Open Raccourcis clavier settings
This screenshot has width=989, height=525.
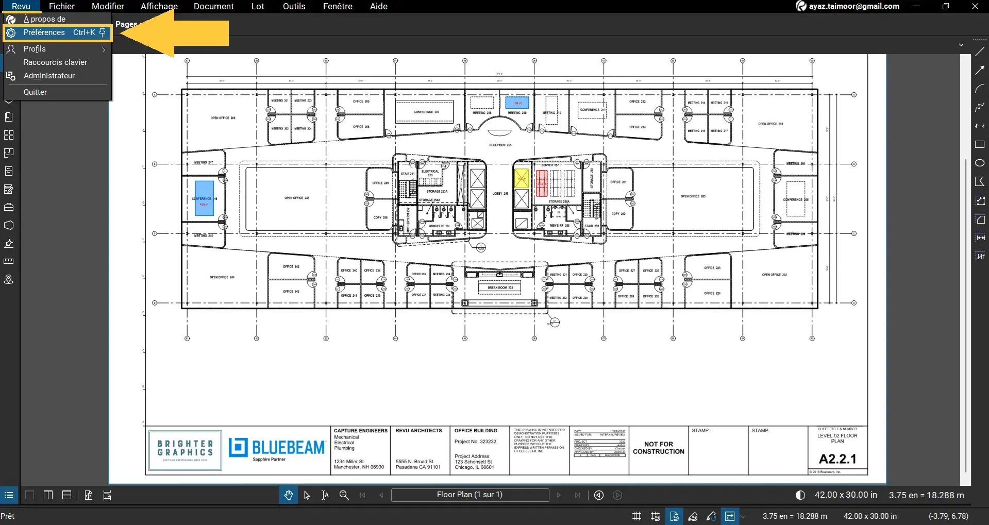[56, 62]
